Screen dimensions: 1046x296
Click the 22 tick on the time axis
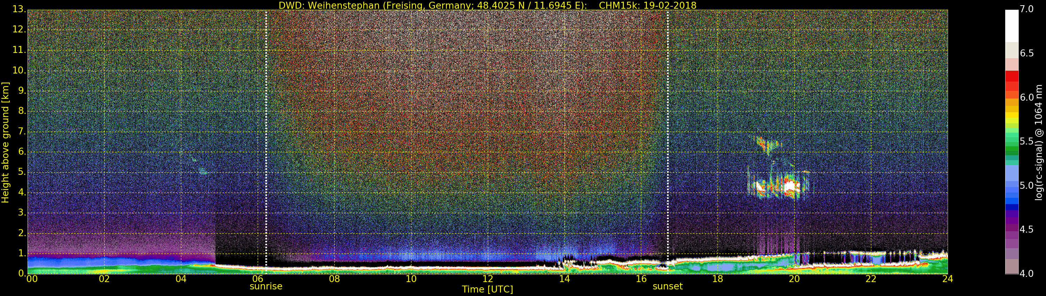[871, 279]
